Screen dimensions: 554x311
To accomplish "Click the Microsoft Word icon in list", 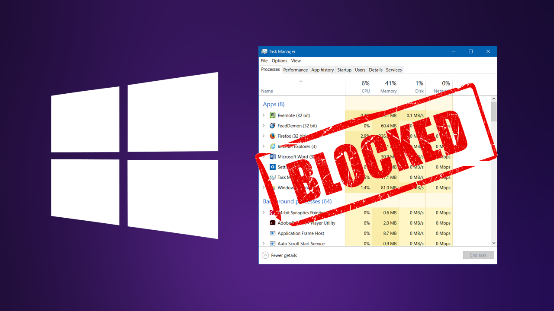I will pos(273,157).
